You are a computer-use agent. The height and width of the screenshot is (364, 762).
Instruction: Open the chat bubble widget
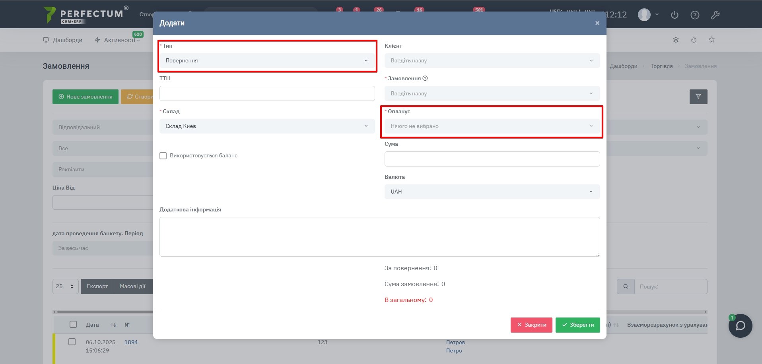click(740, 326)
